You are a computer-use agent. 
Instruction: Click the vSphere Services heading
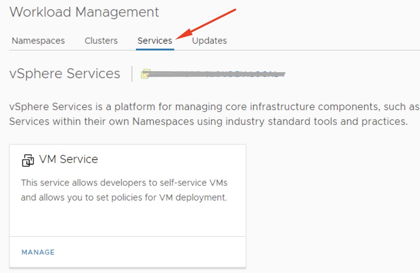point(65,73)
